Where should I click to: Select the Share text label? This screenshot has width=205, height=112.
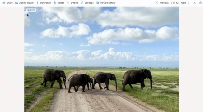10,3
